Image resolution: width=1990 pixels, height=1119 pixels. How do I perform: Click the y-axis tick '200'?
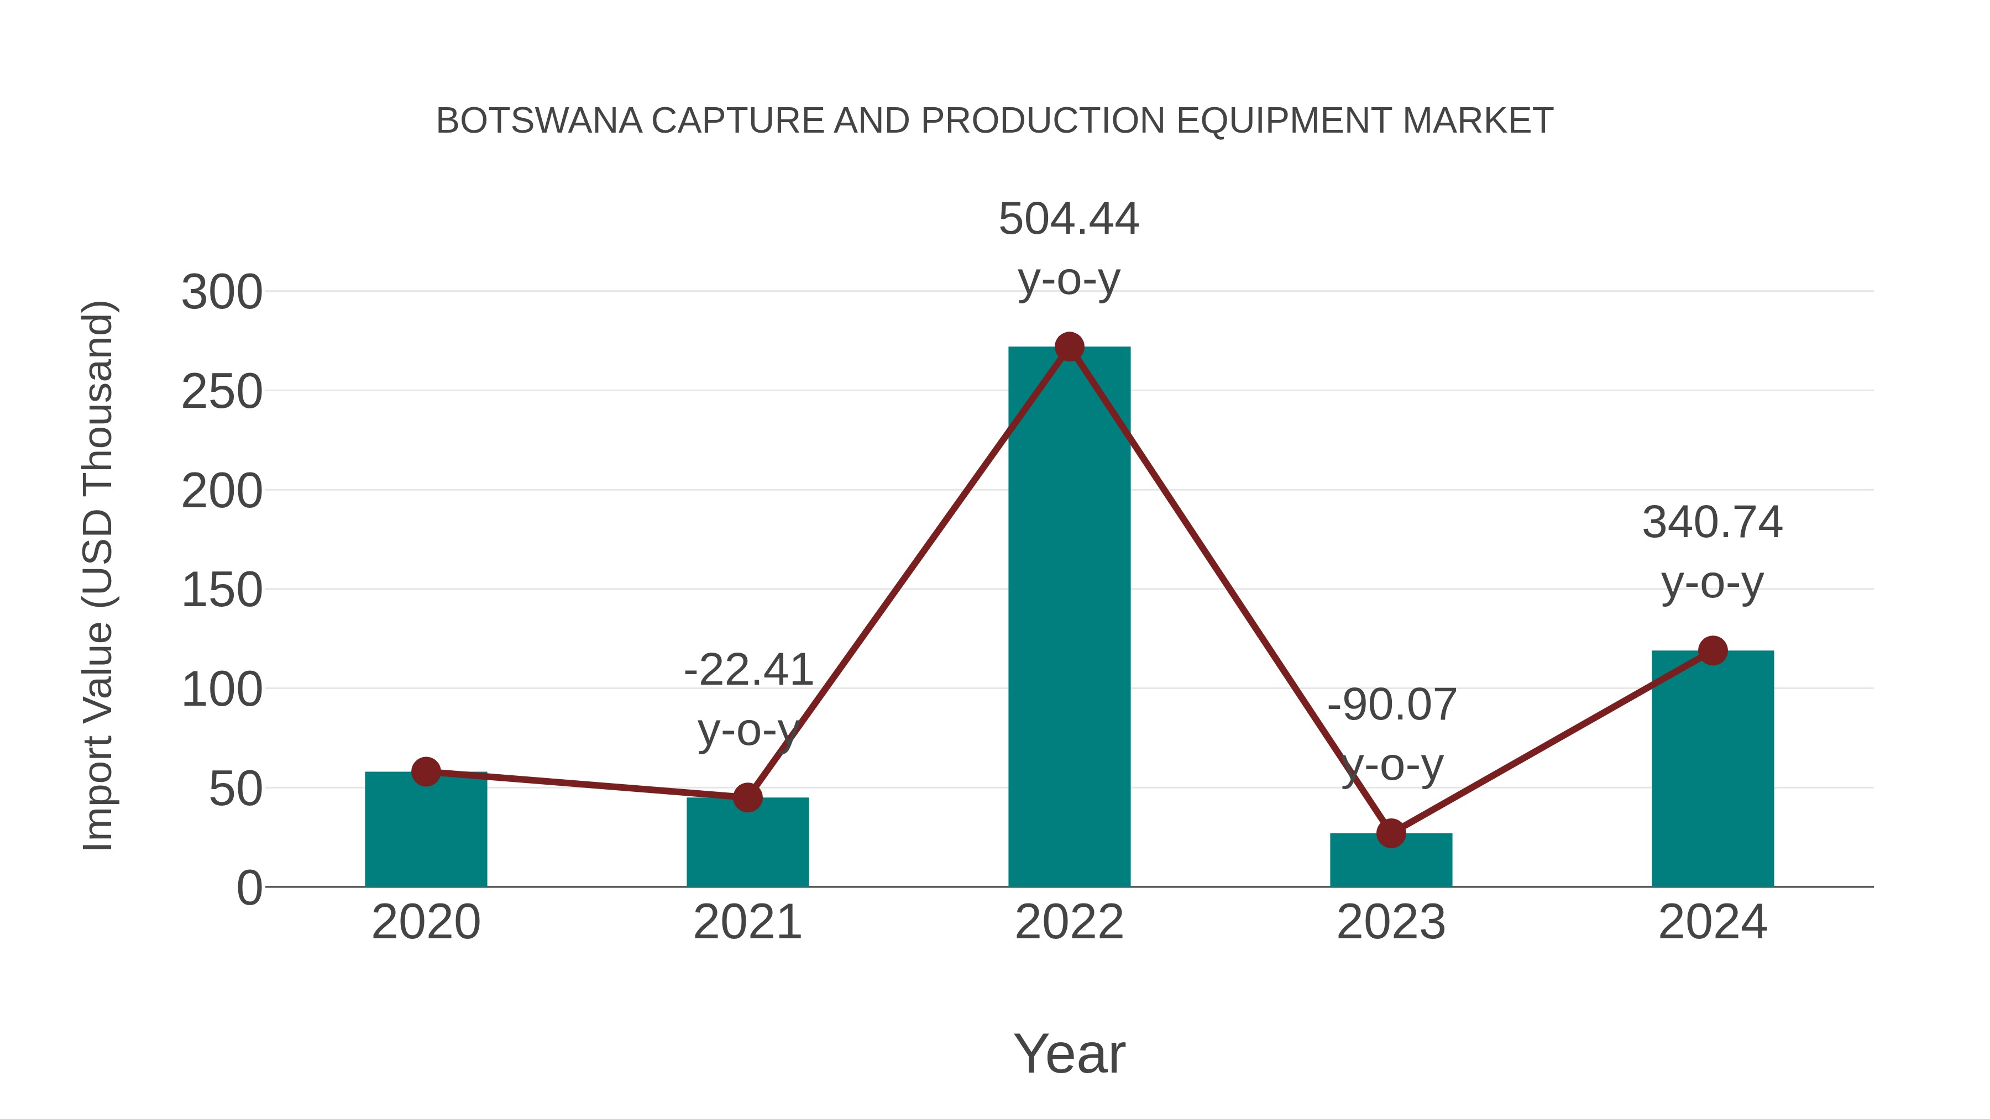pos(222,491)
